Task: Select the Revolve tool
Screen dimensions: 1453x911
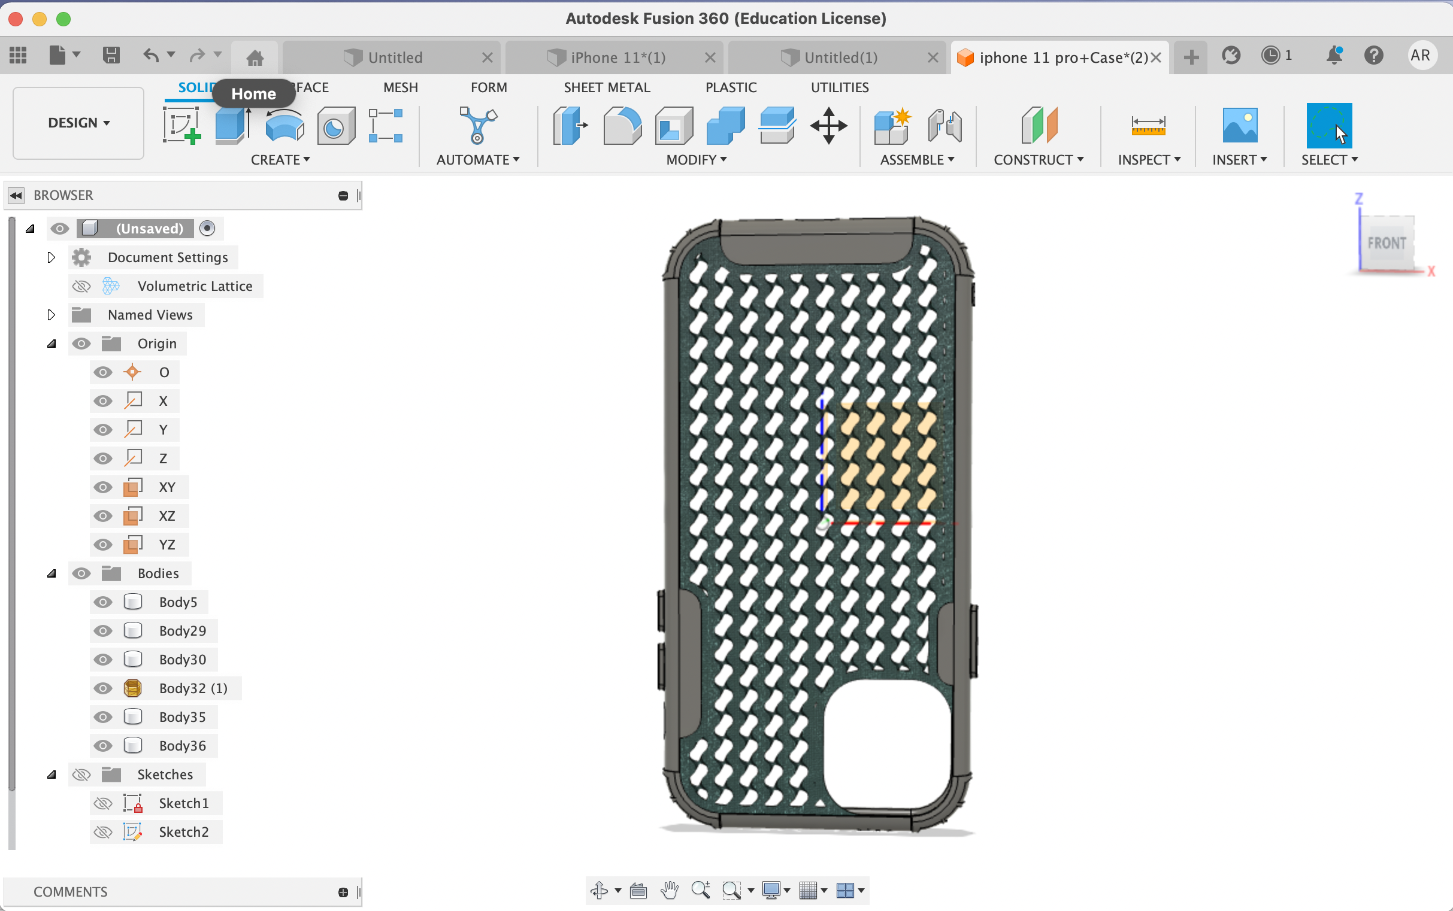Action: click(284, 125)
